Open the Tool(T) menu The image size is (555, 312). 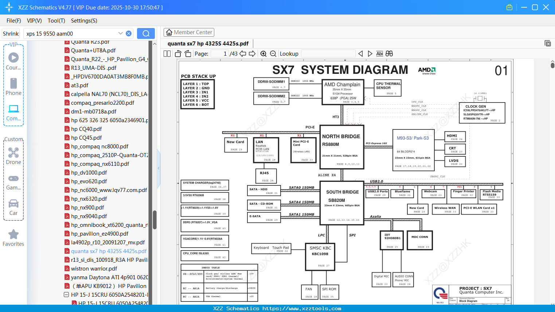[56, 21]
